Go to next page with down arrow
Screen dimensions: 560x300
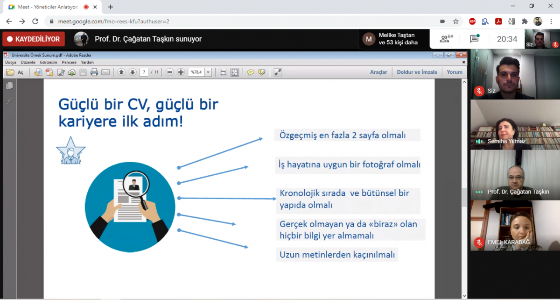[133, 72]
